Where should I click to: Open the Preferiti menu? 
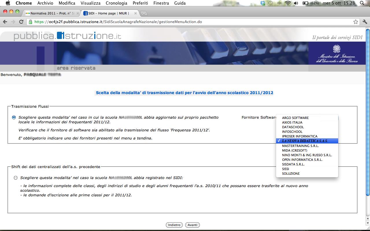[x=140, y=3]
